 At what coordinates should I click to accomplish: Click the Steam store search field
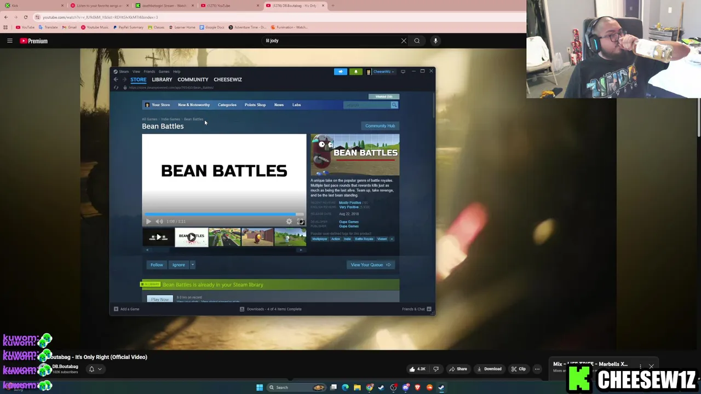click(366, 105)
